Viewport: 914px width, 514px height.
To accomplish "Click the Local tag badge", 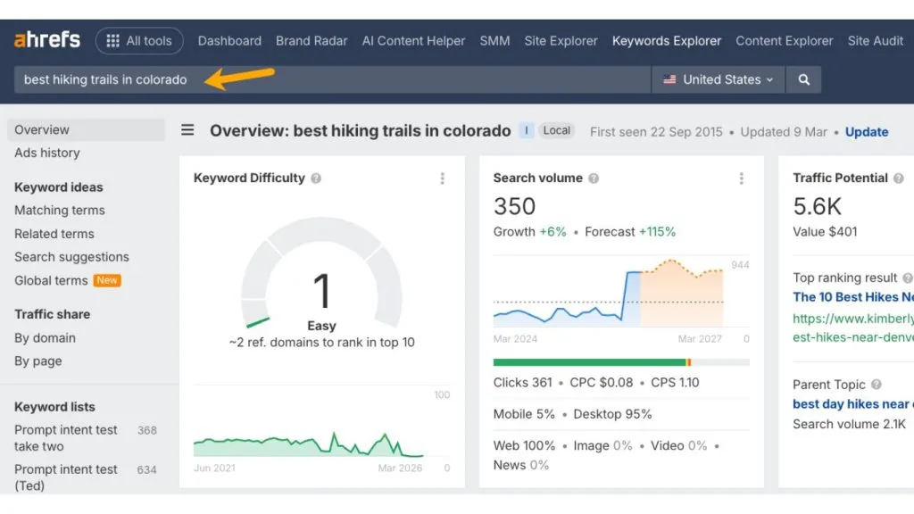I will (x=557, y=130).
